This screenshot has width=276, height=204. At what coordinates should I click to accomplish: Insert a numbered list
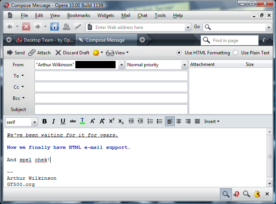pyautogui.click(x=150, y=121)
